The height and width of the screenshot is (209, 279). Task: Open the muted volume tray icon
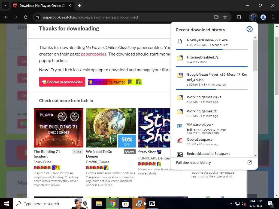click(x=244, y=204)
